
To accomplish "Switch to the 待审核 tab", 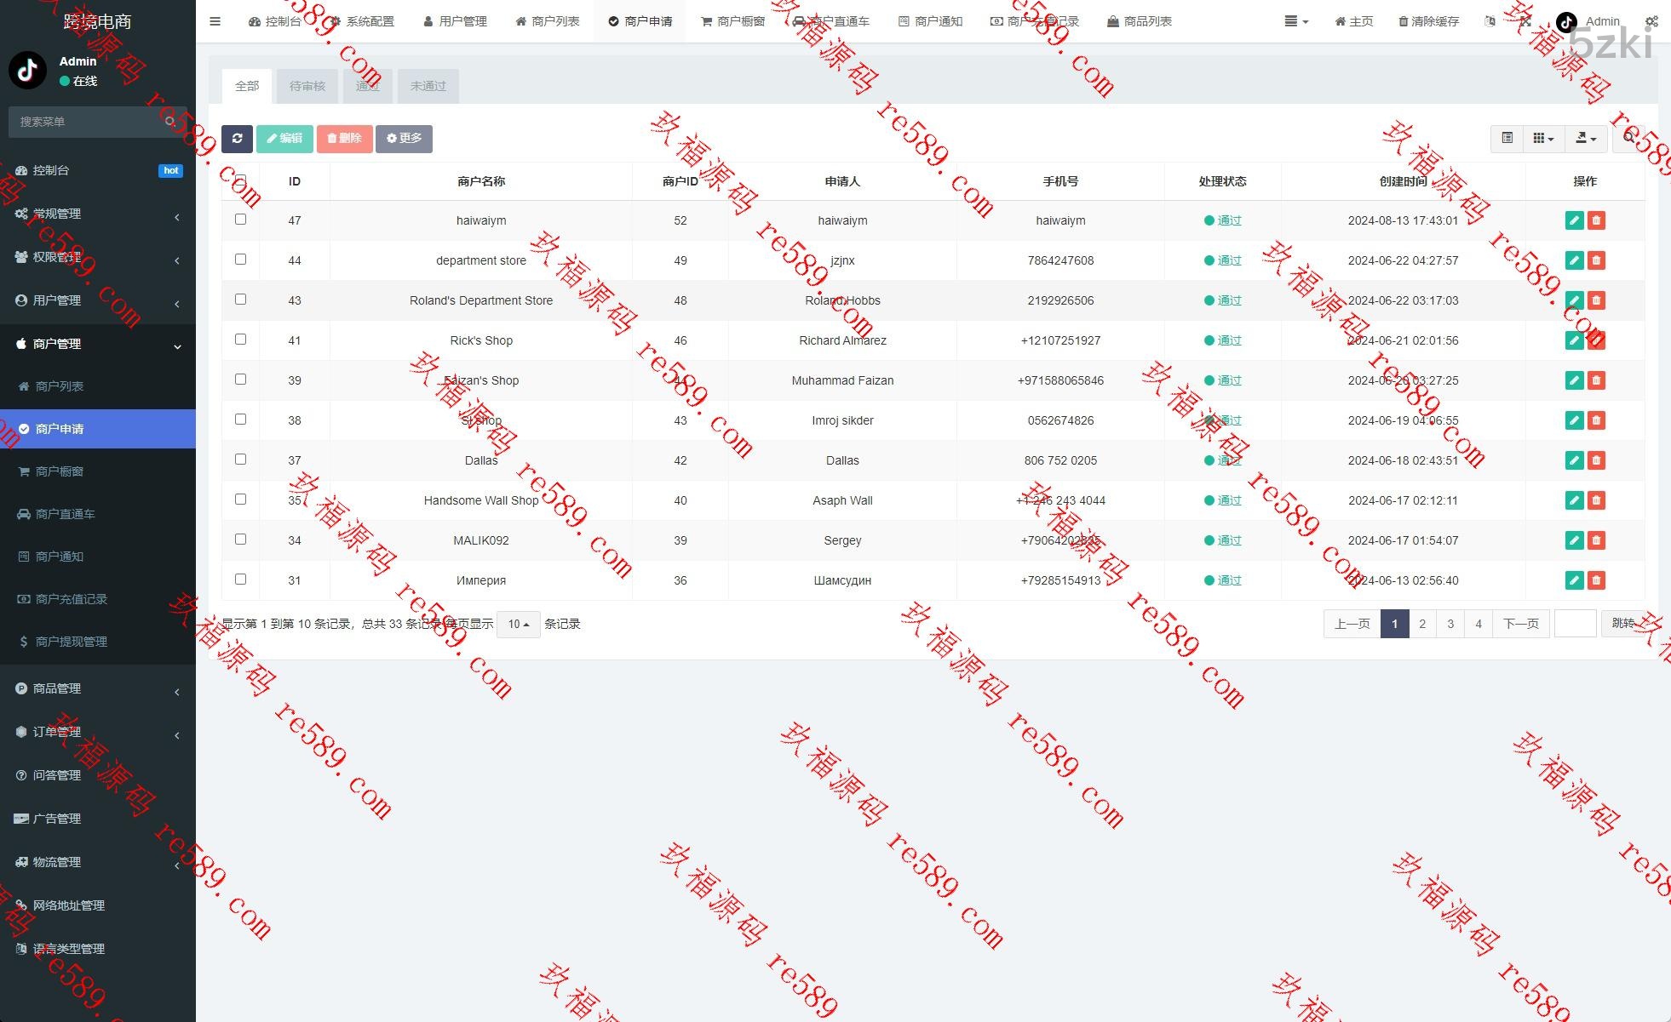I will tap(307, 86).
